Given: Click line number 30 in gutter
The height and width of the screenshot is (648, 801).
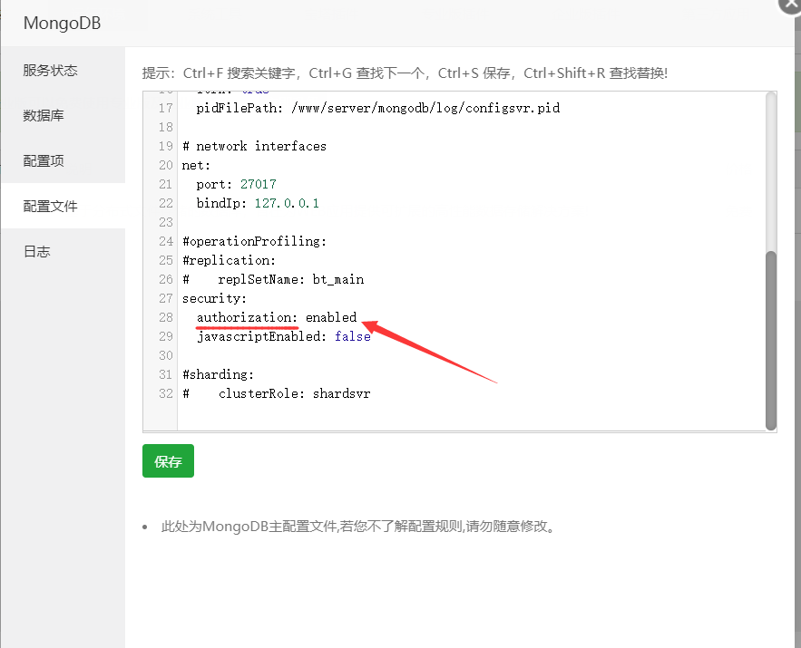Looking at the screenshot, I should pyautogui.click(x=165, y=355).
